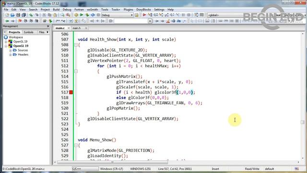Open the Debugging windows icon

tap(196, 15)
